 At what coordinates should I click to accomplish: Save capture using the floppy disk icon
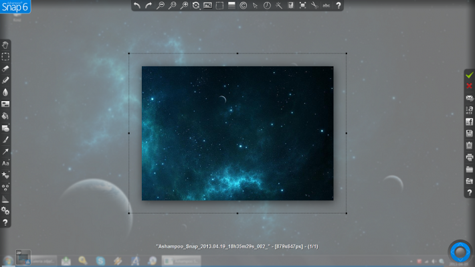coord(469,133)
